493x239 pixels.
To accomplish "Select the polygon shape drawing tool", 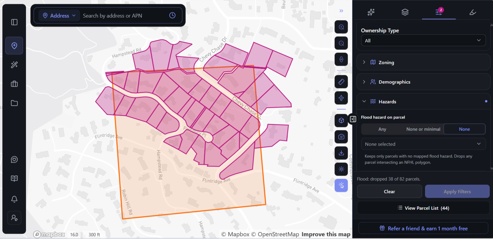I will [x=341, y=98].
